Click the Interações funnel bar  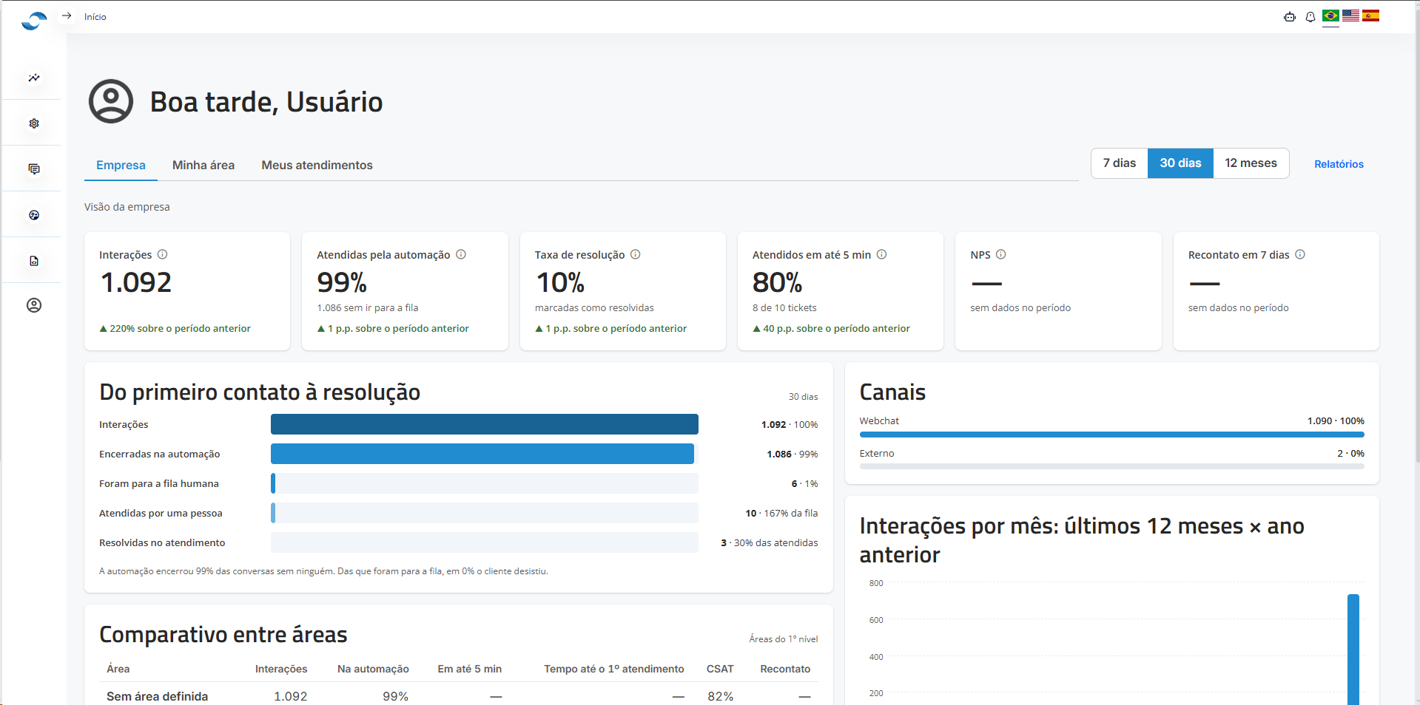[x=485, y=424]
